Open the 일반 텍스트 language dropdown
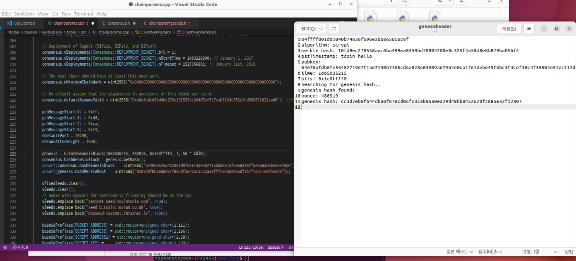Screen dimensions: 576x261 460,252
